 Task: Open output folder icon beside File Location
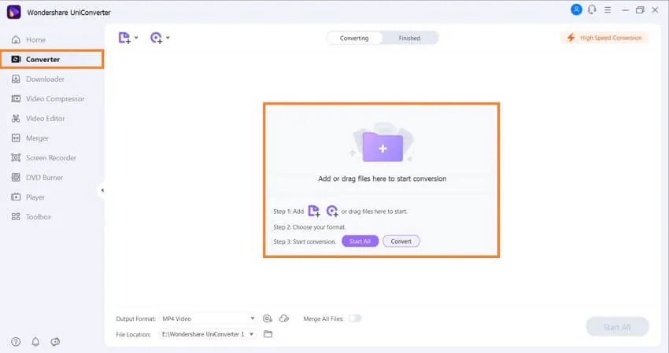pos(268,334)
